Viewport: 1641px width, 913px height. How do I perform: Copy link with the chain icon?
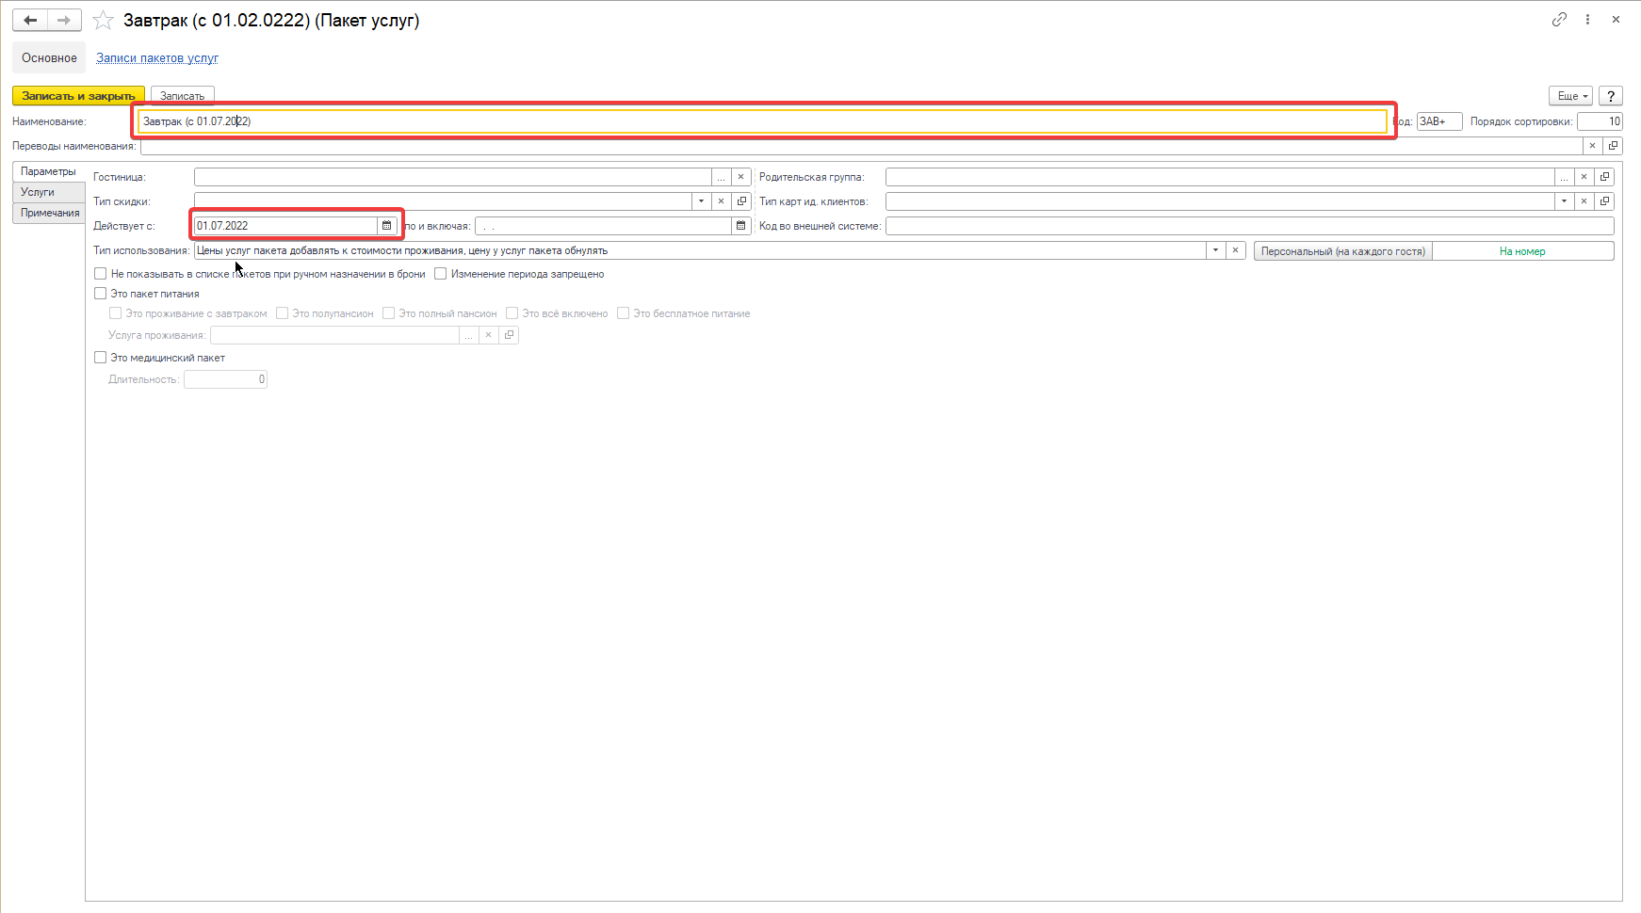point(1559,19)
